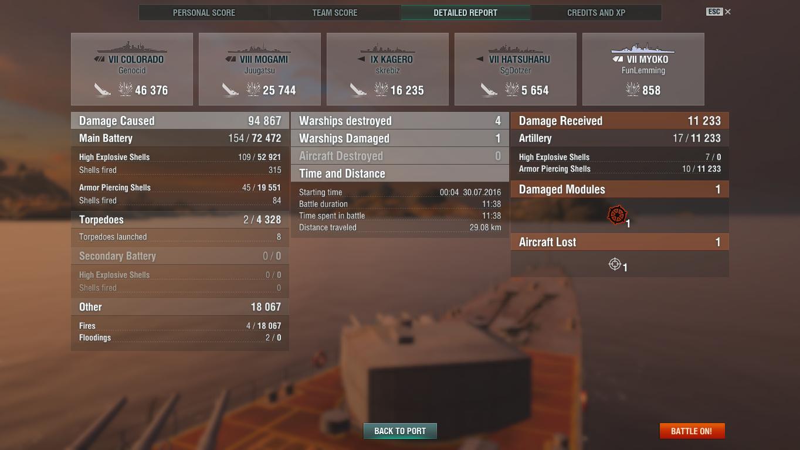800x450 pixels.
Task: Click the damage burst icon on Kagero card
Action: click(x=381, y=90)
